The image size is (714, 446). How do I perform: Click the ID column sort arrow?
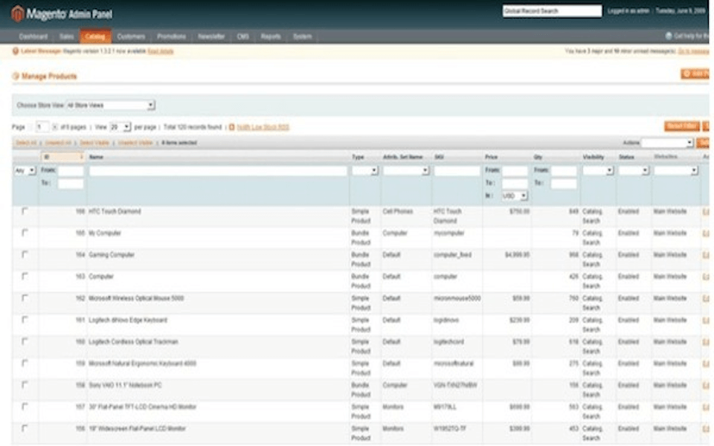coord(82,157)
